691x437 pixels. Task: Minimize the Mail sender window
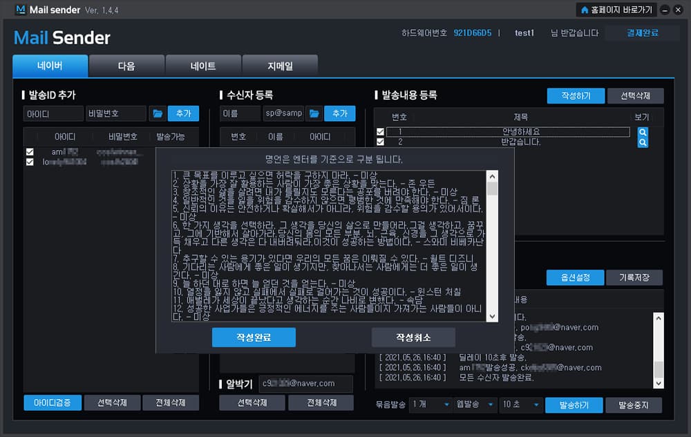[x=665, y=10]
